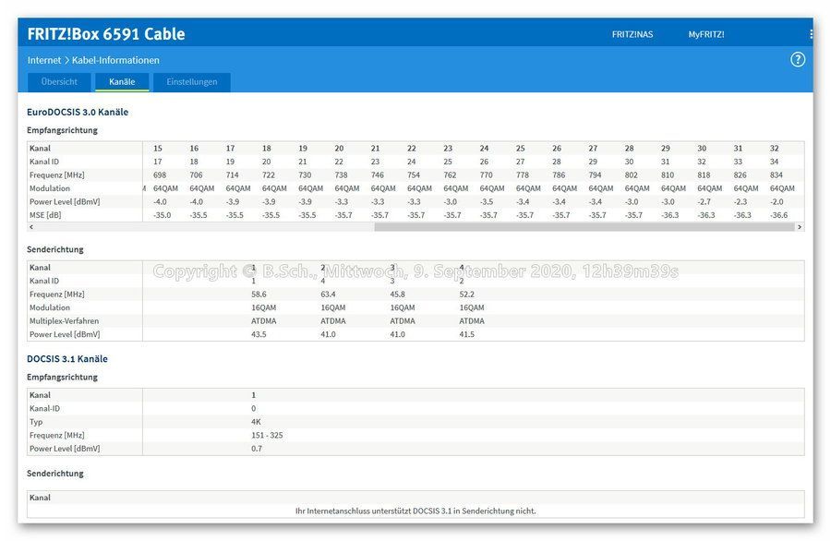Open the FRITZ!NAS link
This screenshot has width=831, height=541.
[x=632, y=34]
